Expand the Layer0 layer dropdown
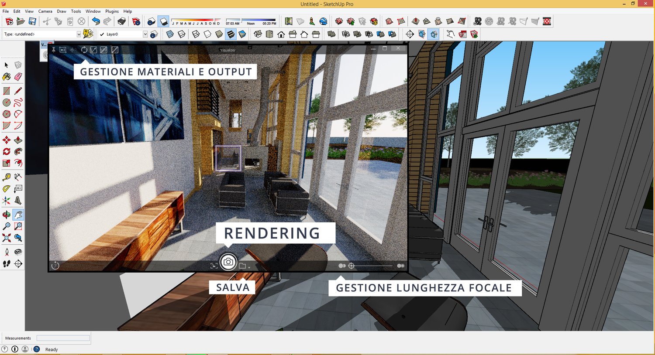The image size is (655, 355). 145,34
